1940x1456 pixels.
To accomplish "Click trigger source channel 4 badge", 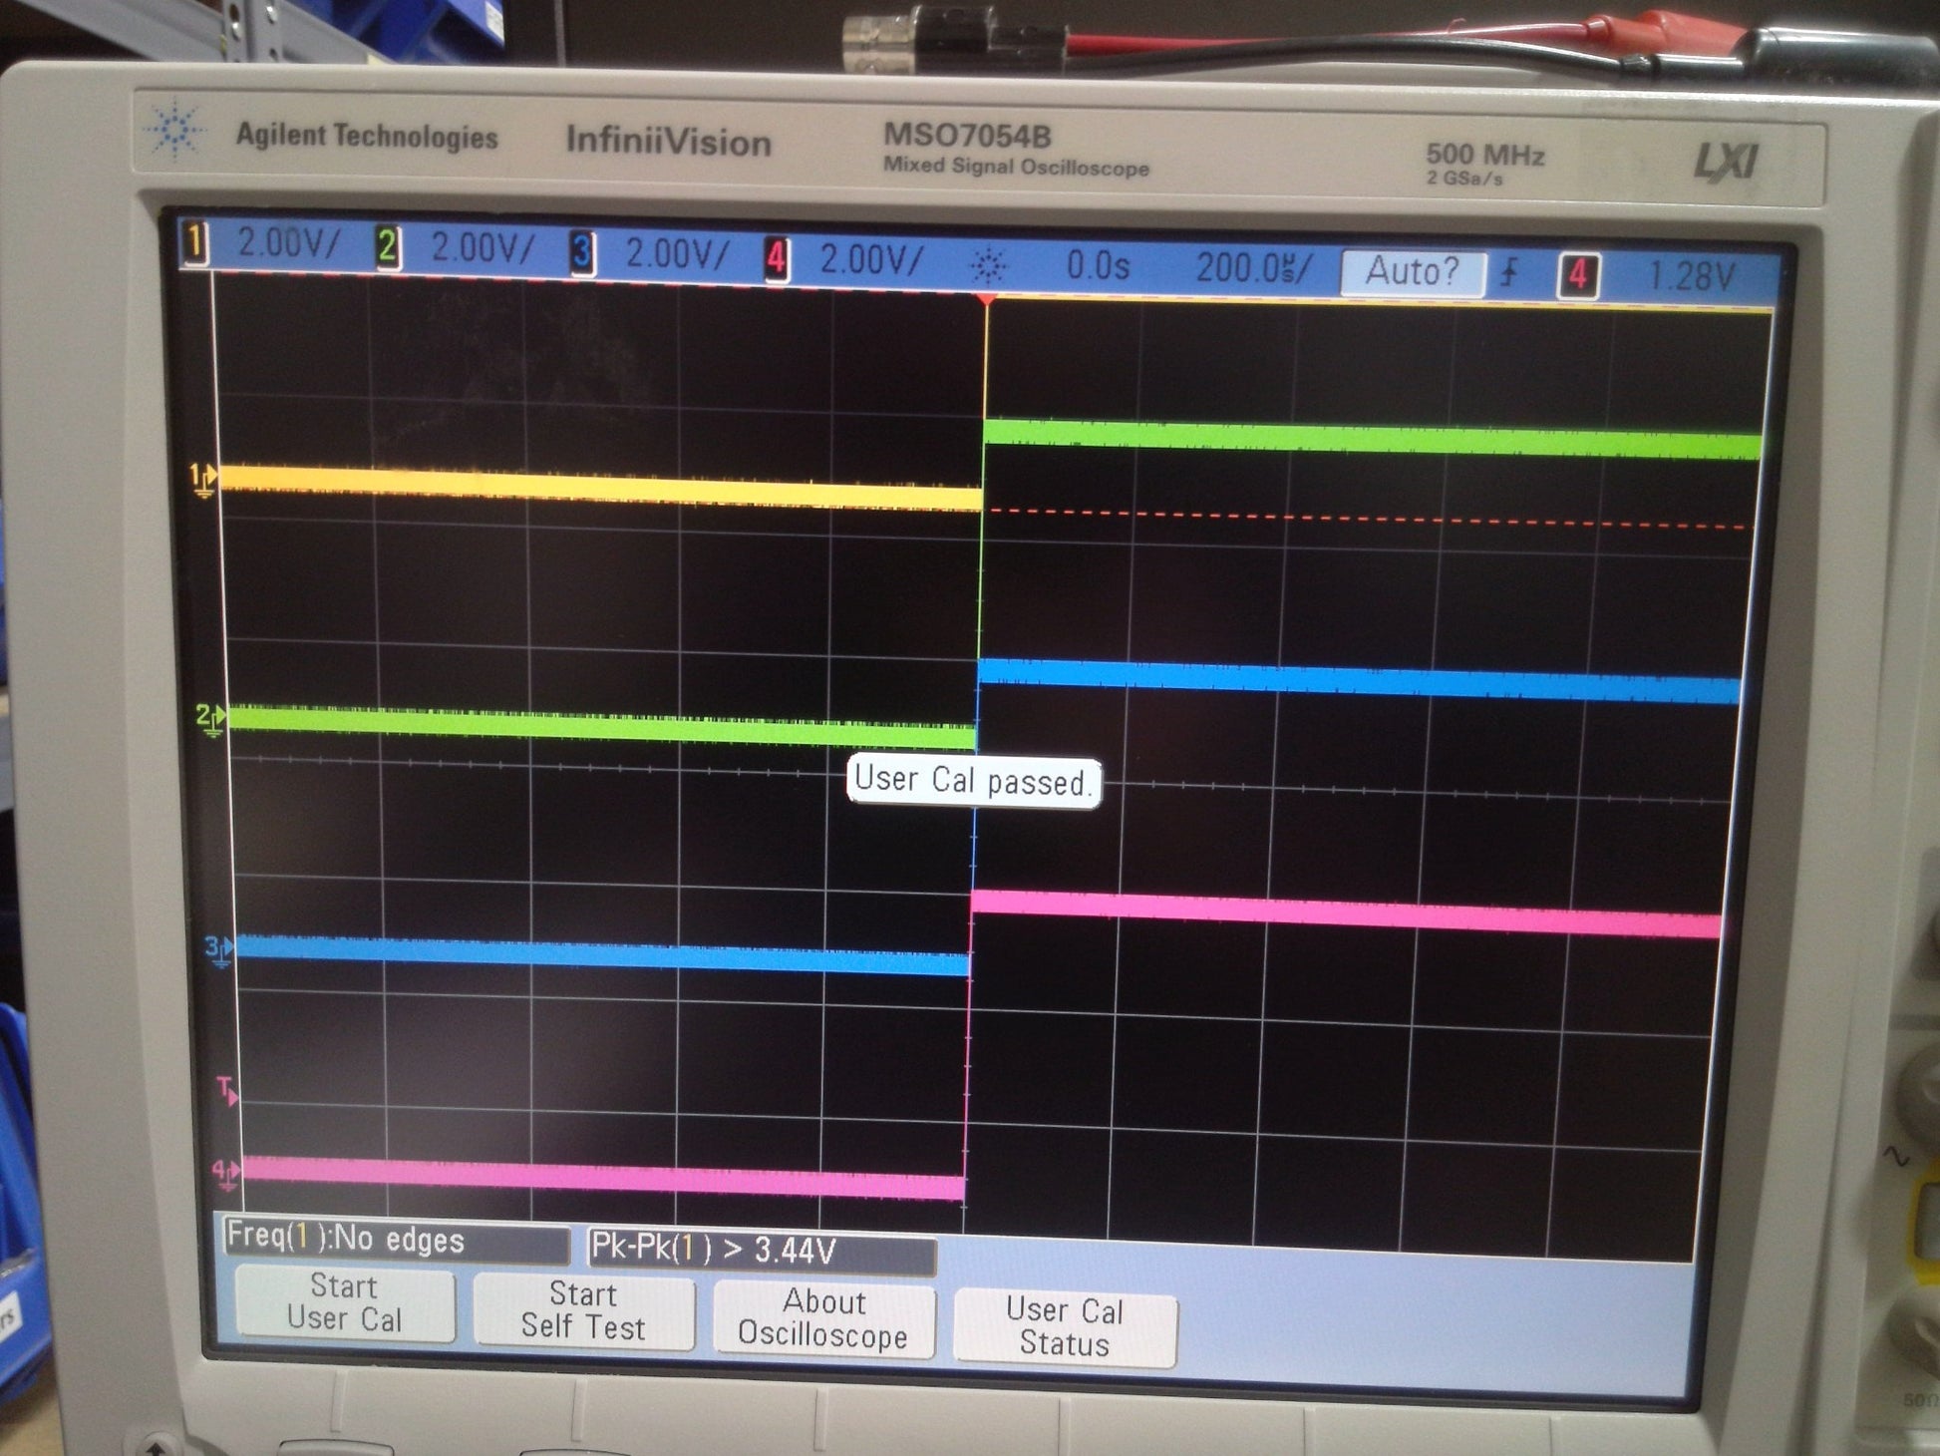I will [1578, 274].
